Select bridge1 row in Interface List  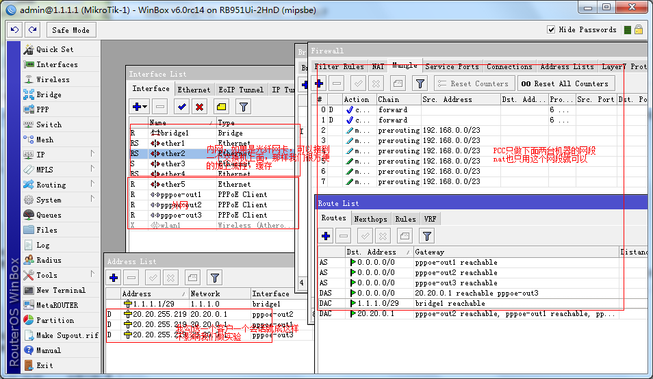(x=212, y=133)
